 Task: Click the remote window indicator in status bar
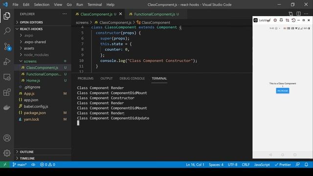coord(5,165)
